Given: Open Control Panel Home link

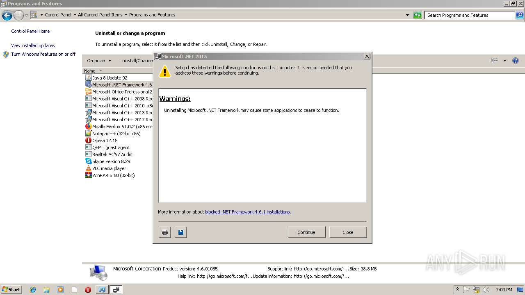Looking at the screenshot, I should point(30,31).
